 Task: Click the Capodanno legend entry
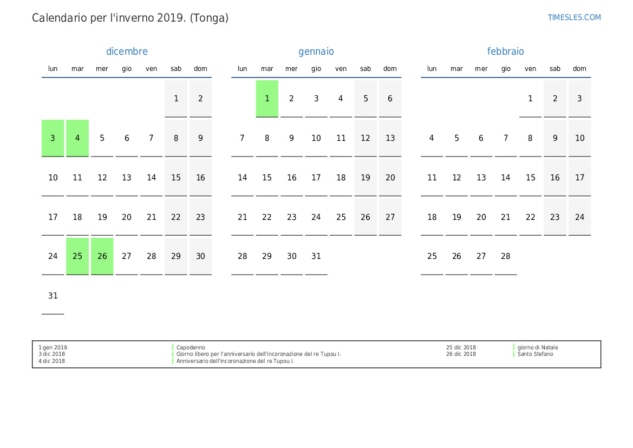coord(191,348)
